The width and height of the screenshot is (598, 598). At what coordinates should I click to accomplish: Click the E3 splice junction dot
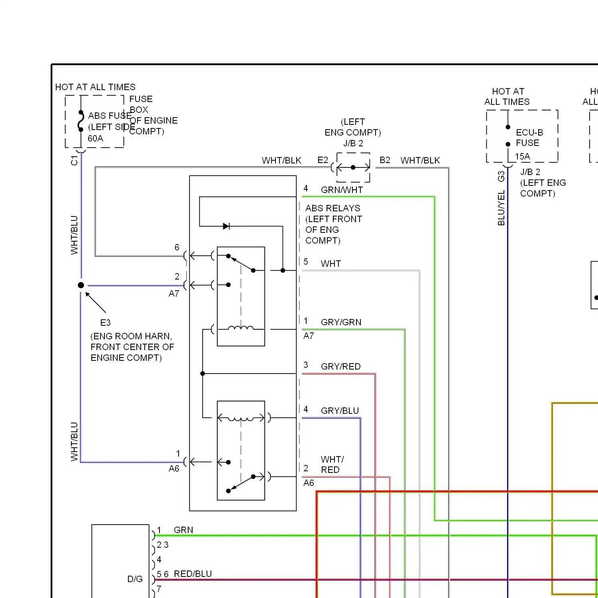point(81,285)
